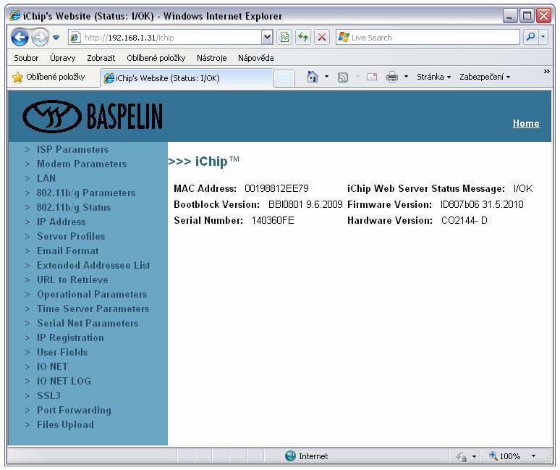Image resolution: width=560 pixels, height=470 pixels.
Task: Open the Stránka dropdown menu
Action: (433, 77)
